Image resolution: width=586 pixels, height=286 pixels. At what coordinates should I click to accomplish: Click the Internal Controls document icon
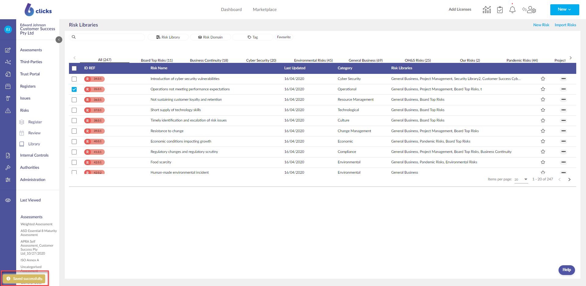coord(8,155)
